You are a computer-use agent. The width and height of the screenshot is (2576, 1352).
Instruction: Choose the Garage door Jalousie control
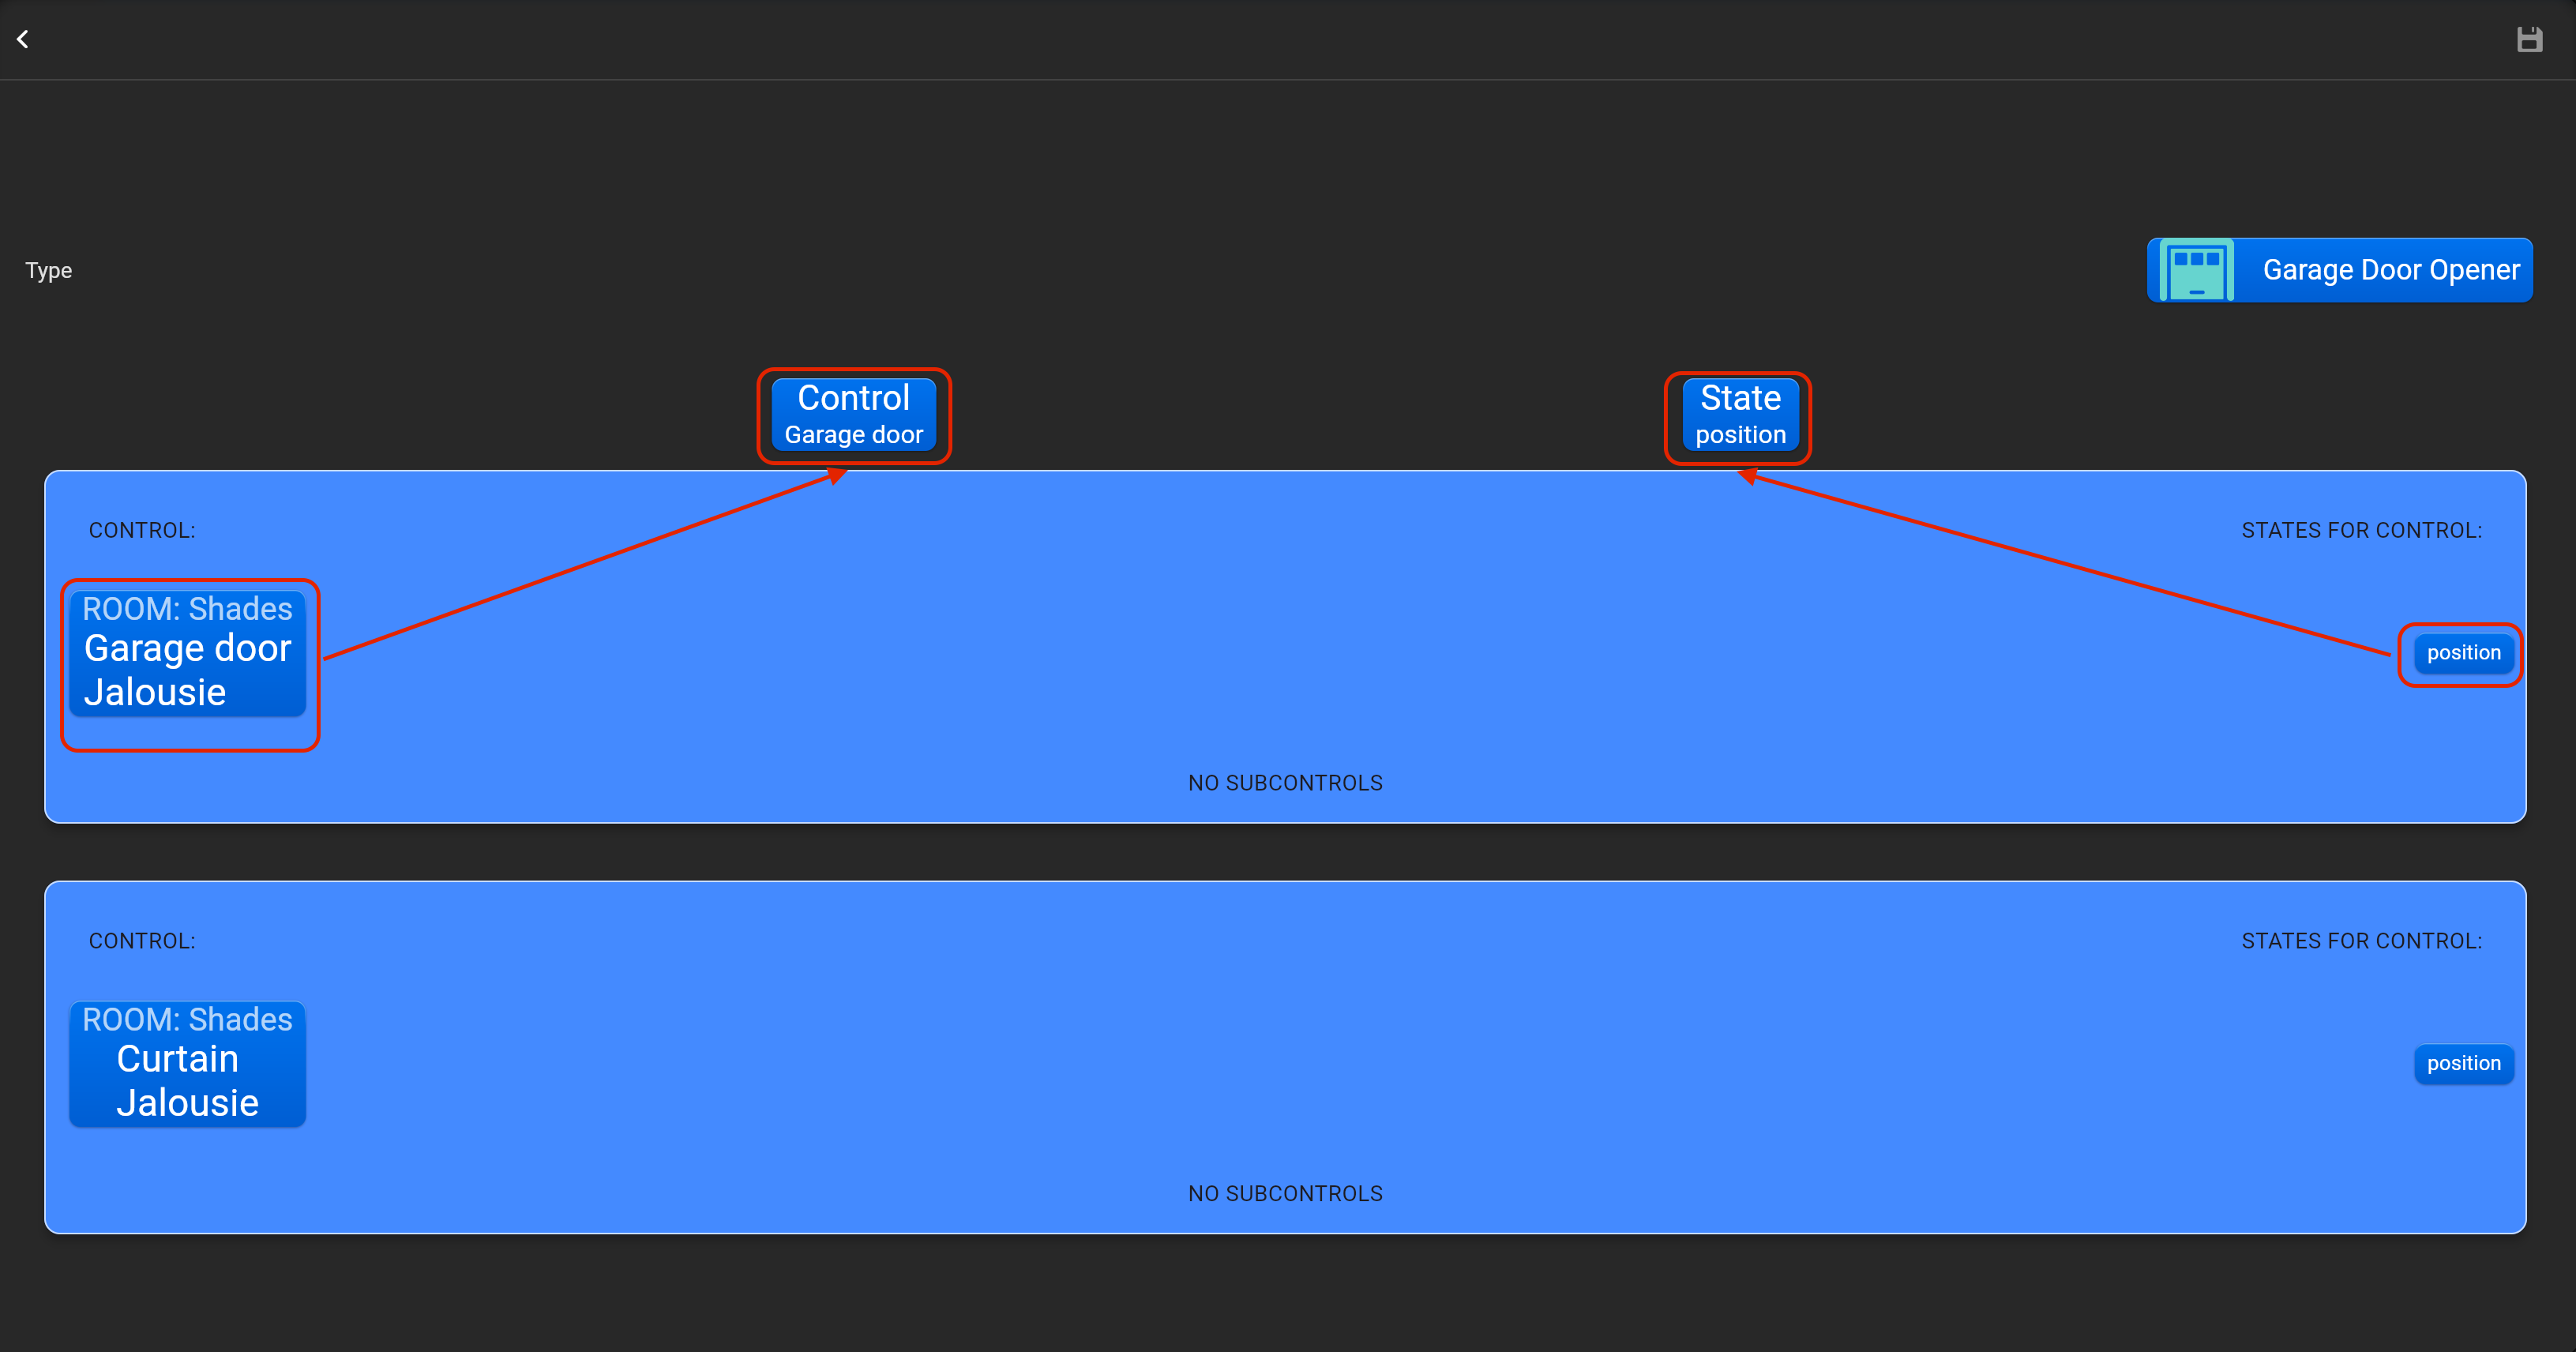coord(188,670)
